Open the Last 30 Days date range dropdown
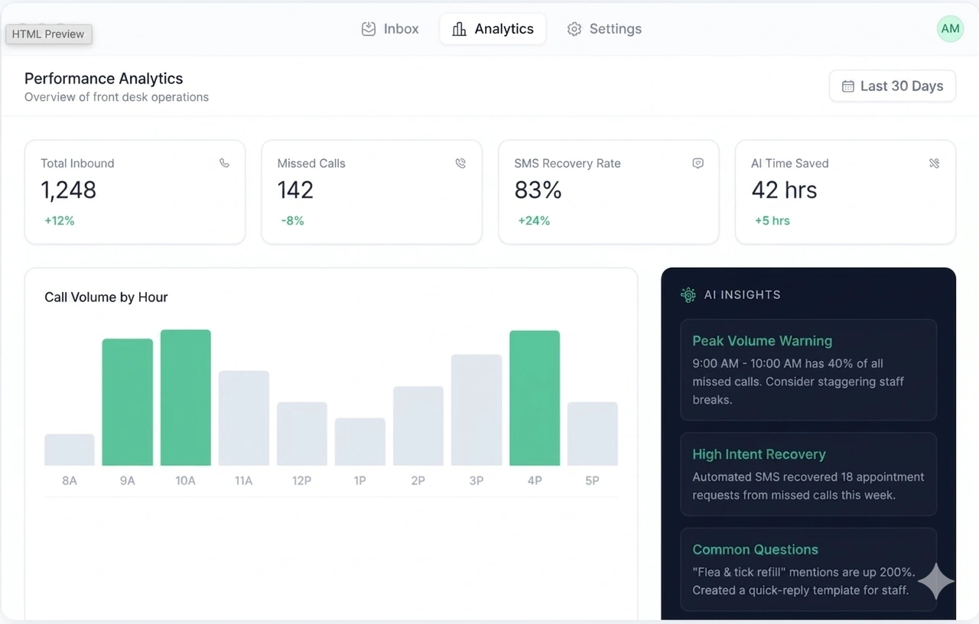The height and width of the screenshot is (624, 979). (x=893, y=86)
